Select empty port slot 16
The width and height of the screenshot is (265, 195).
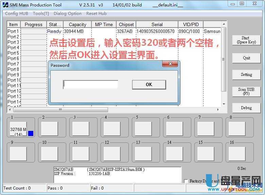pyautogui.click(x=237, y=153)
